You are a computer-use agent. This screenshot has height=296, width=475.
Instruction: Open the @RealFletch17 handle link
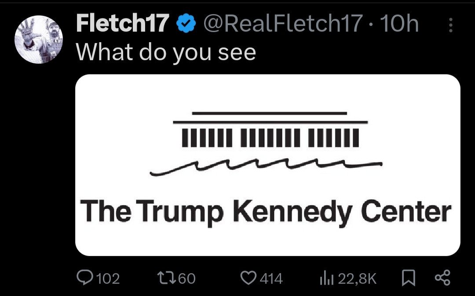[x=282, y=24]
